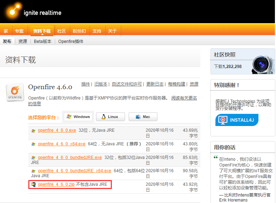276x203 pixels.
Task: Click the 不包含Java JRE description text
Action: coord(91,184)
